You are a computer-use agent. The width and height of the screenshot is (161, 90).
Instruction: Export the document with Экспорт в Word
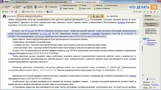click(28, 12)
